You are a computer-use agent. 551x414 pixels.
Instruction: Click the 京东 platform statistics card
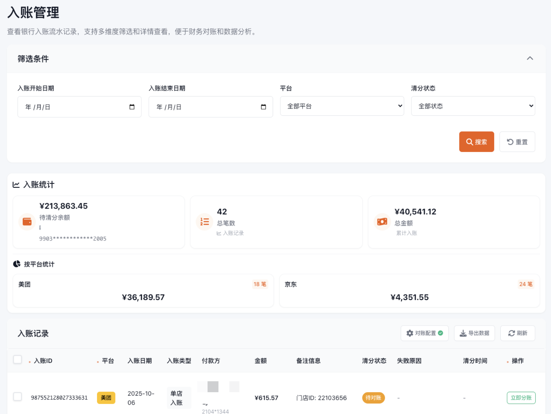coord(409,291)
